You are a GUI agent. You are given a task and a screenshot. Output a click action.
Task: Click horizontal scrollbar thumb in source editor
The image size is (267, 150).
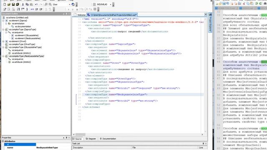point(81,135)
